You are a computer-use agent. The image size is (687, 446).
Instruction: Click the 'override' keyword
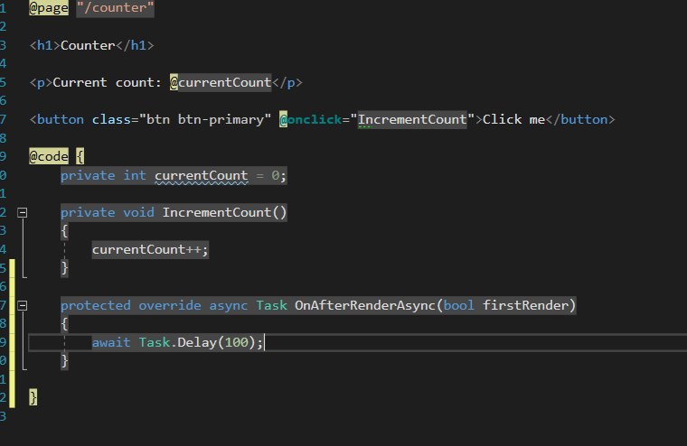170,305
